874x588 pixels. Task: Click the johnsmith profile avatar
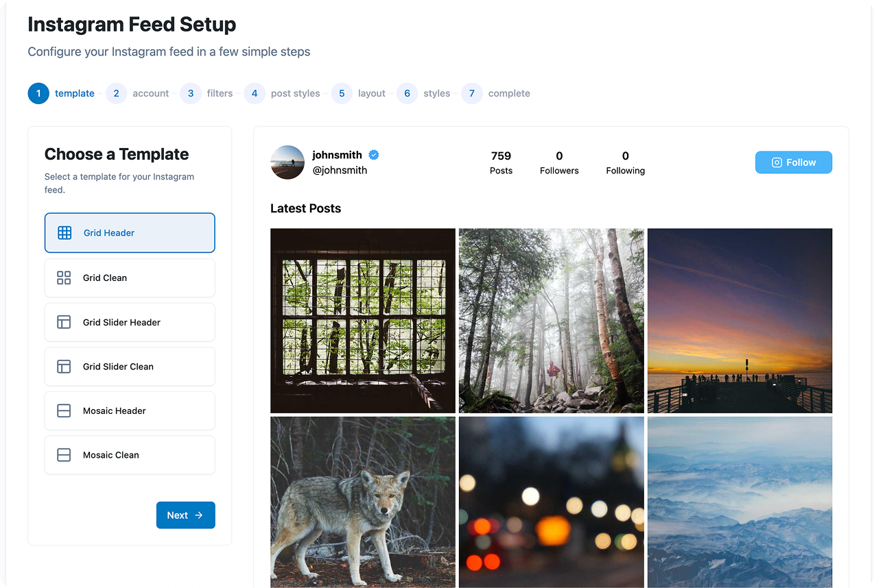(x=287, y=162)
